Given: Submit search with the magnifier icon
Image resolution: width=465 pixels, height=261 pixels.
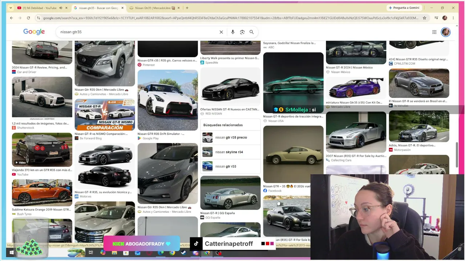Looking at the screenshot, I should coord(251,32).
